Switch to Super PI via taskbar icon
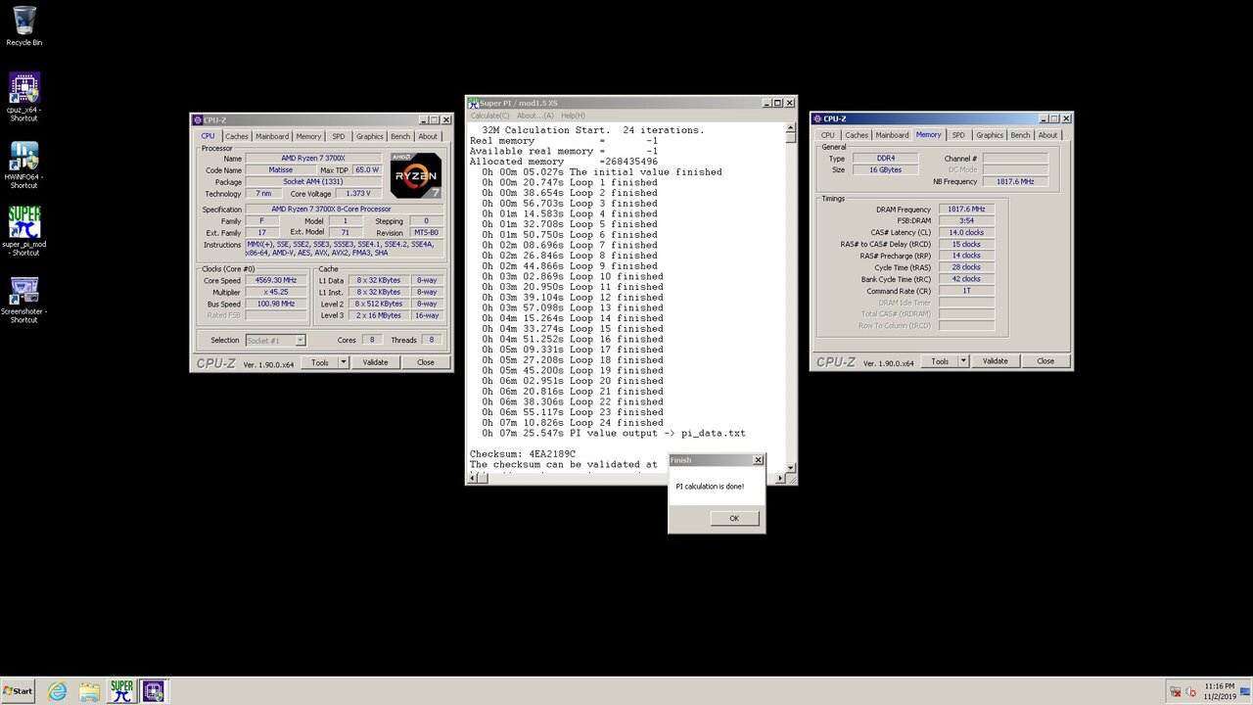The image size is (1253, 705). 121,691
